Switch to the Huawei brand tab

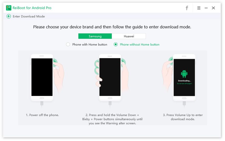tap(129, 36)
